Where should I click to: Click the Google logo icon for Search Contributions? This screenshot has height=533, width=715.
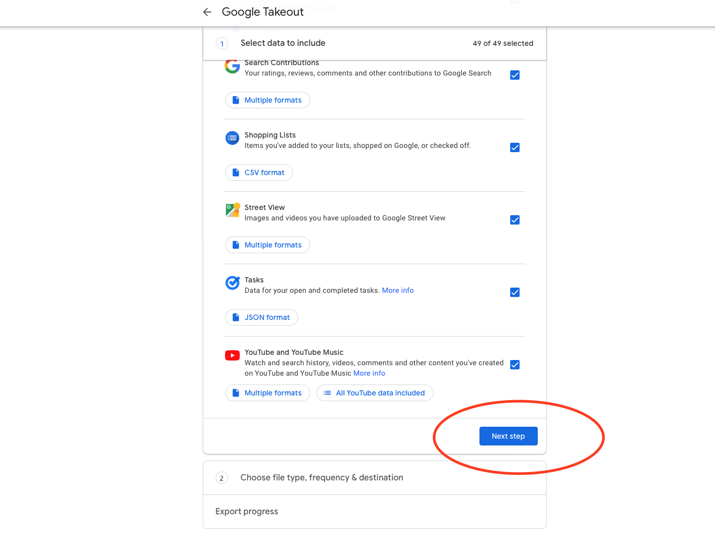232,66
